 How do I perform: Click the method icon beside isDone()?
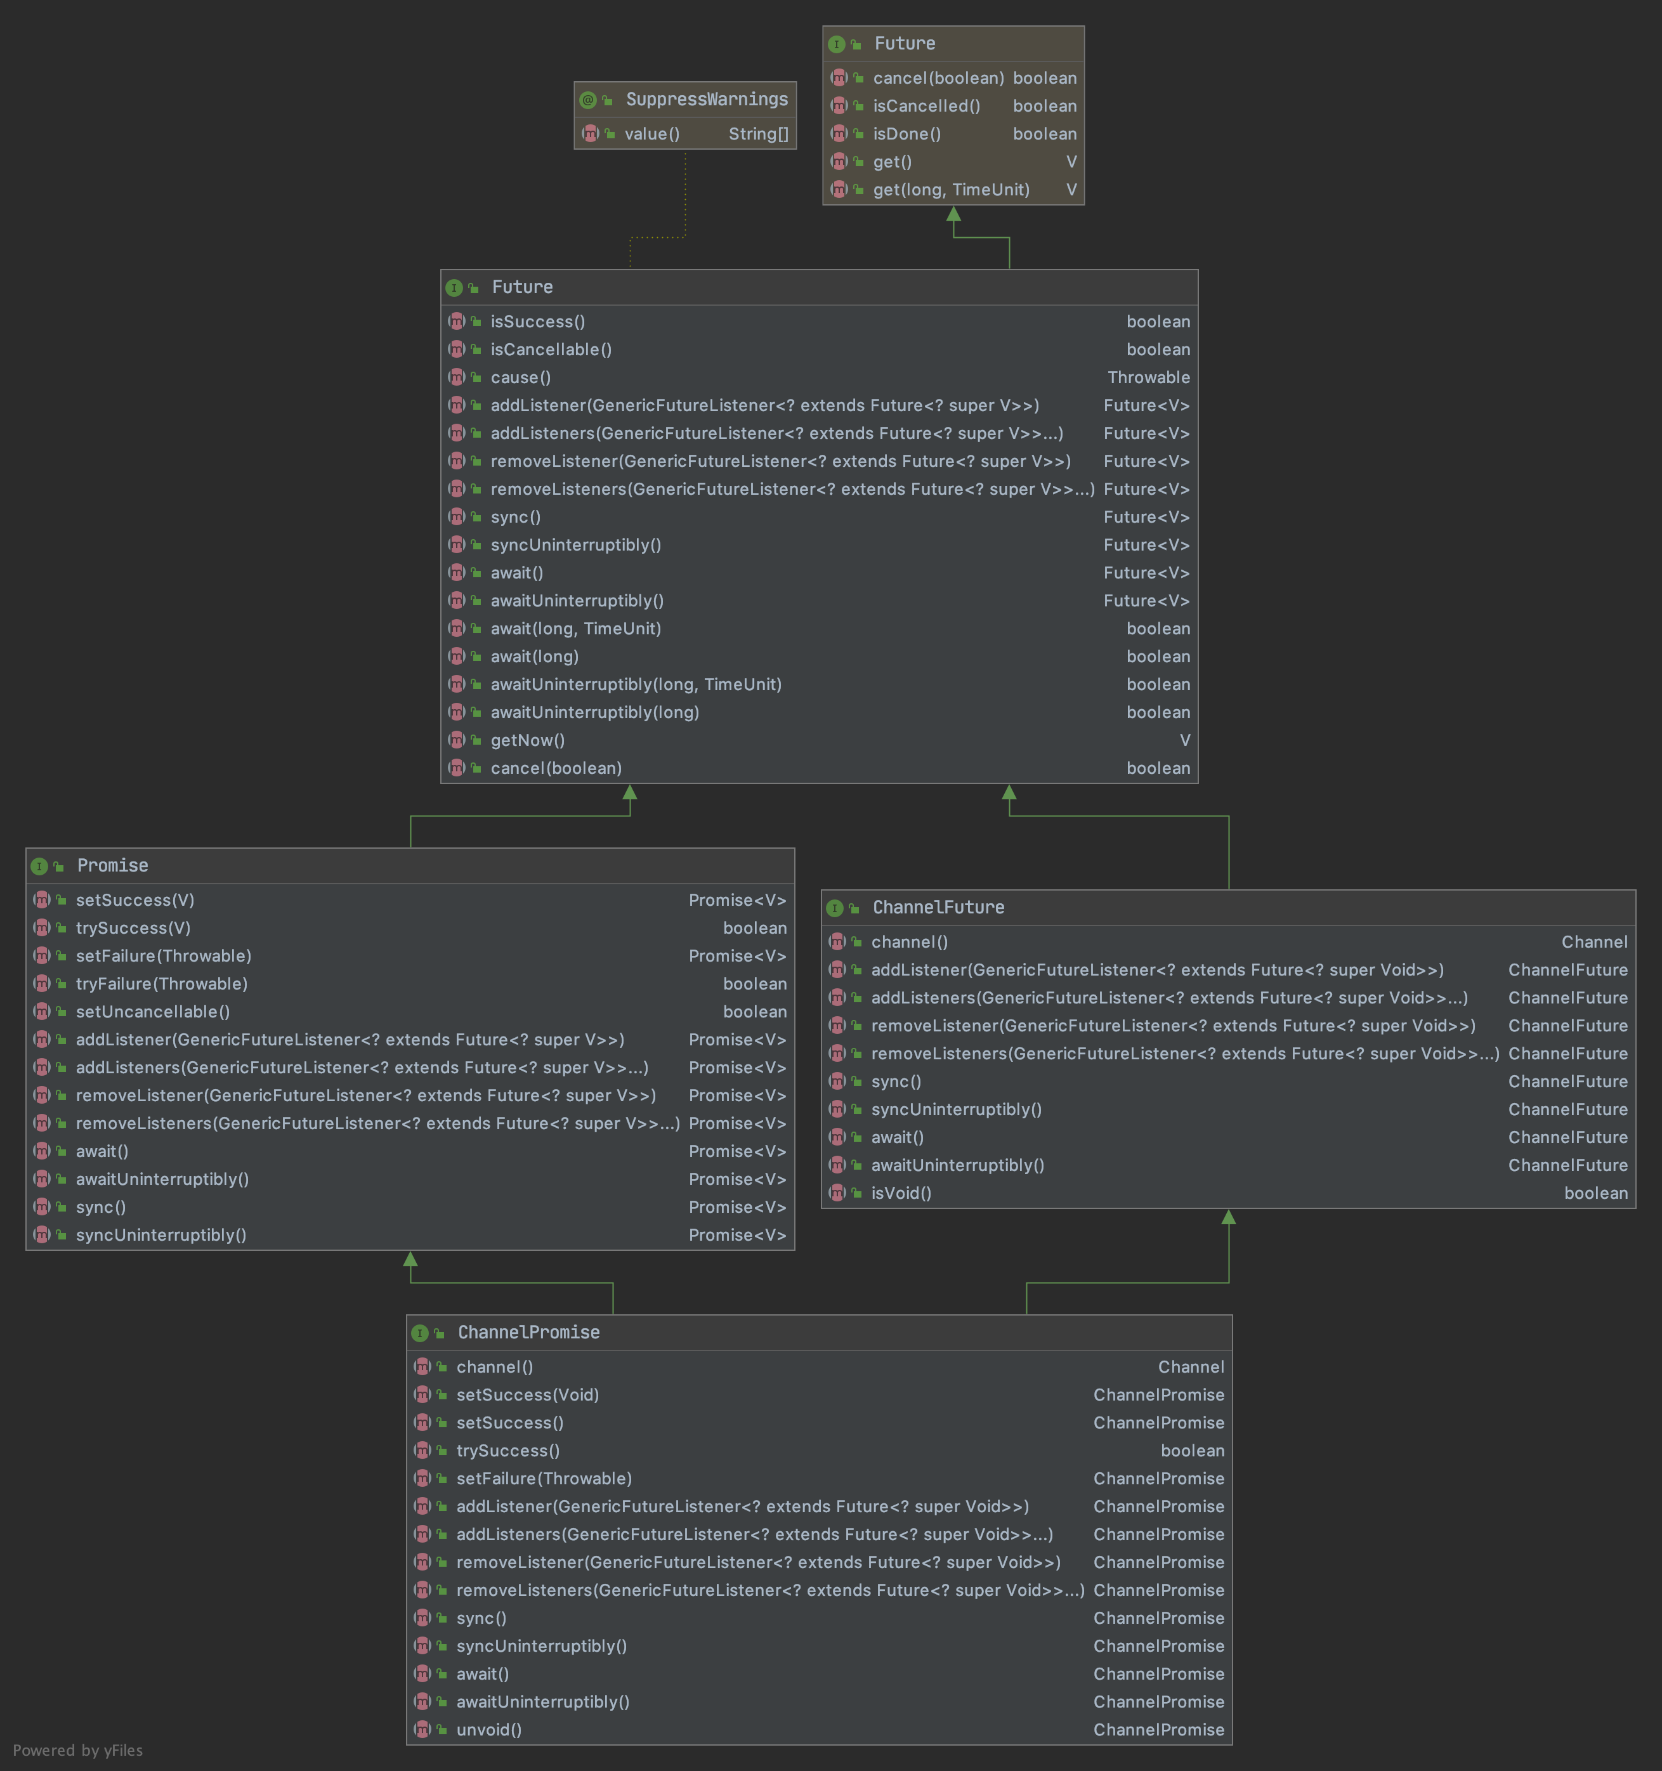point(839,134)
